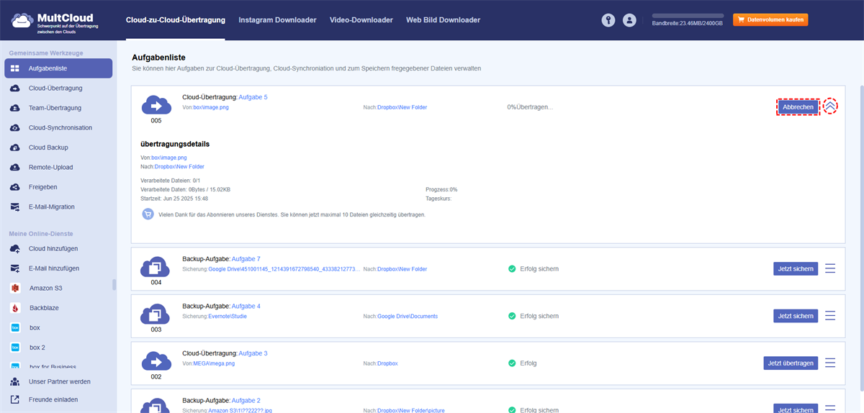Click the Cloud Backup sidebar icon
Viewport: 864px width, 413px height.
[15, 147]
